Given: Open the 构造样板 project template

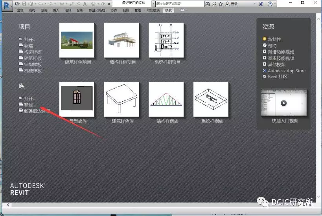Looking at the screenshot, I should (30, 52).
